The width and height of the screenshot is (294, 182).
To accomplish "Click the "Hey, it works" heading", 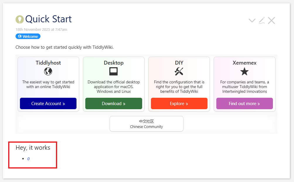I will tap(33, 148).
